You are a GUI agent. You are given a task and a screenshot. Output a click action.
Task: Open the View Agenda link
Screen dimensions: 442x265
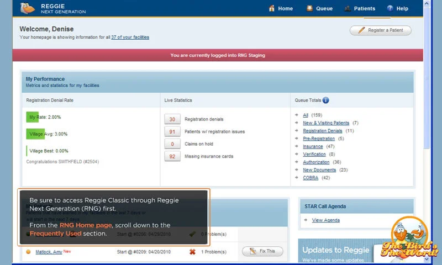pos(325,220)
